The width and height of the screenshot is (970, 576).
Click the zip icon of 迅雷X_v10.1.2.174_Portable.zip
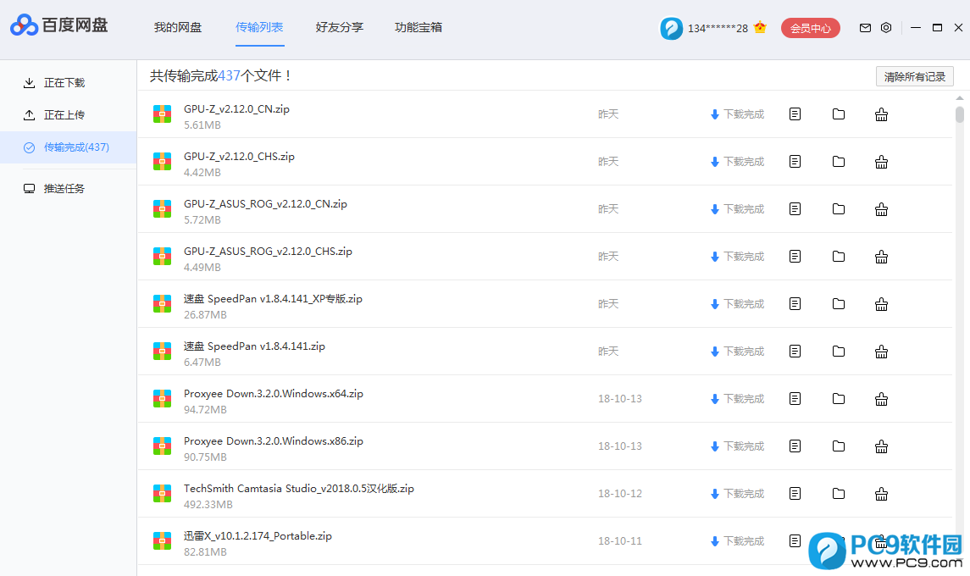tap(162, 540)
